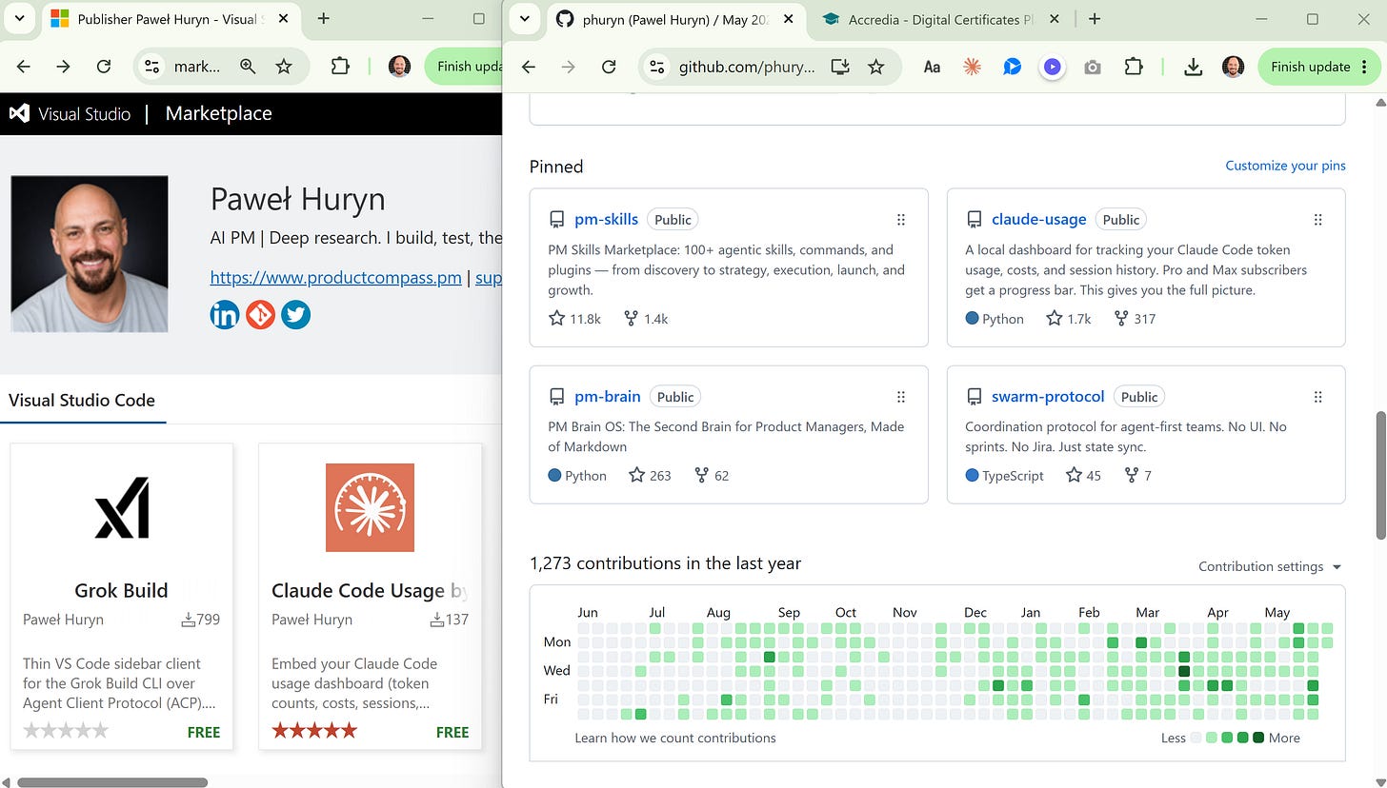
Task: Open the claude-usage repository link
Action: click(1038, 219)
